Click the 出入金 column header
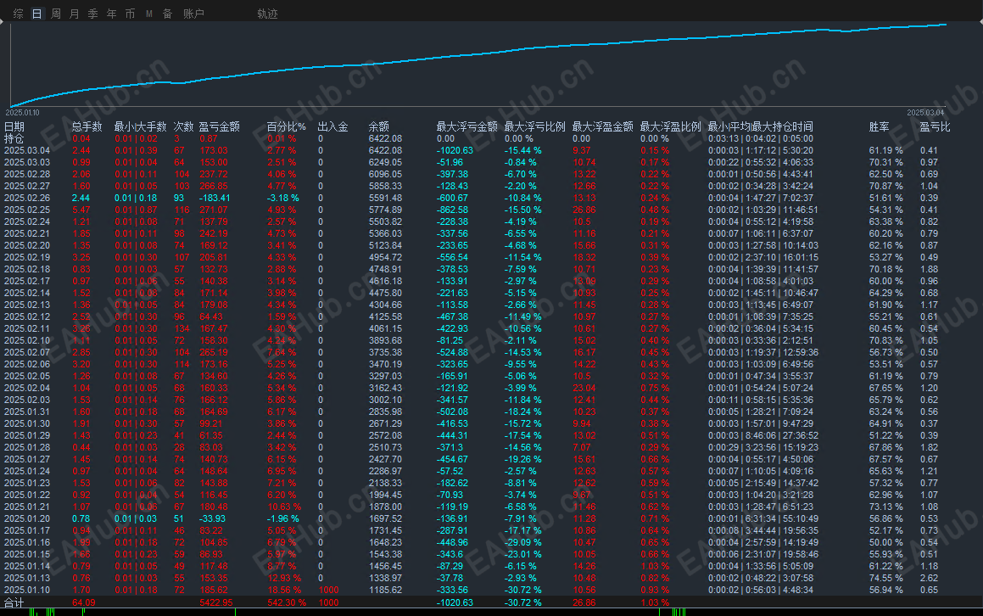 click(332, 126)
